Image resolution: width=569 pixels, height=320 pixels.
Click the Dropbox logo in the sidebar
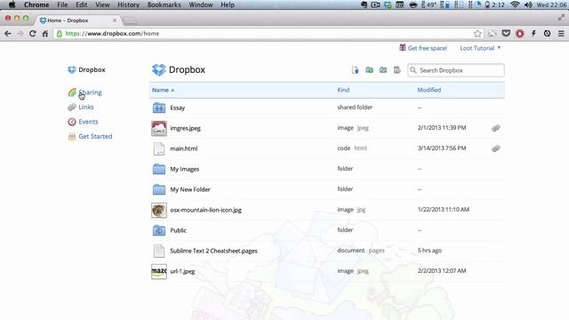72,69
